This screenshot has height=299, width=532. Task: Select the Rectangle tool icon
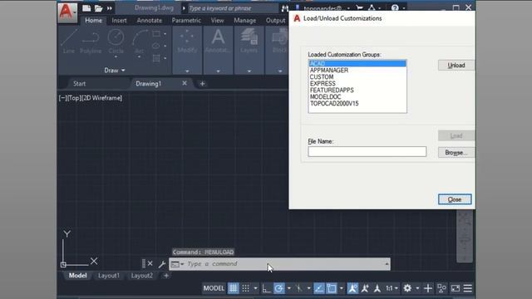pyautogui.click(x=156, y=34)
